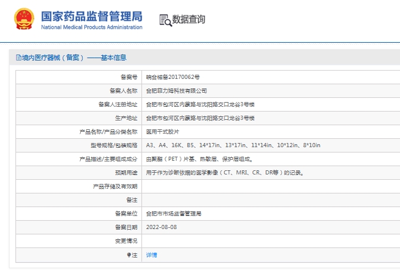Select the 备案人名称 label cell

(124, 91)
